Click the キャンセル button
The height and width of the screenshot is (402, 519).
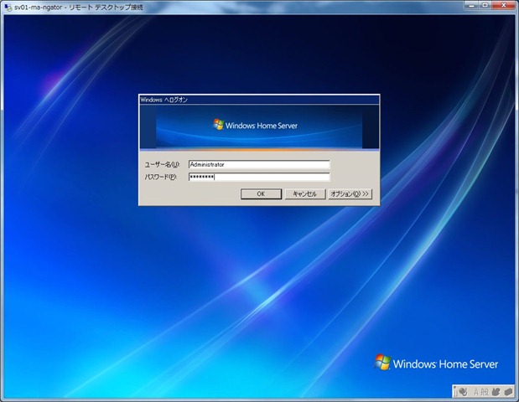[x=305, y=194]
